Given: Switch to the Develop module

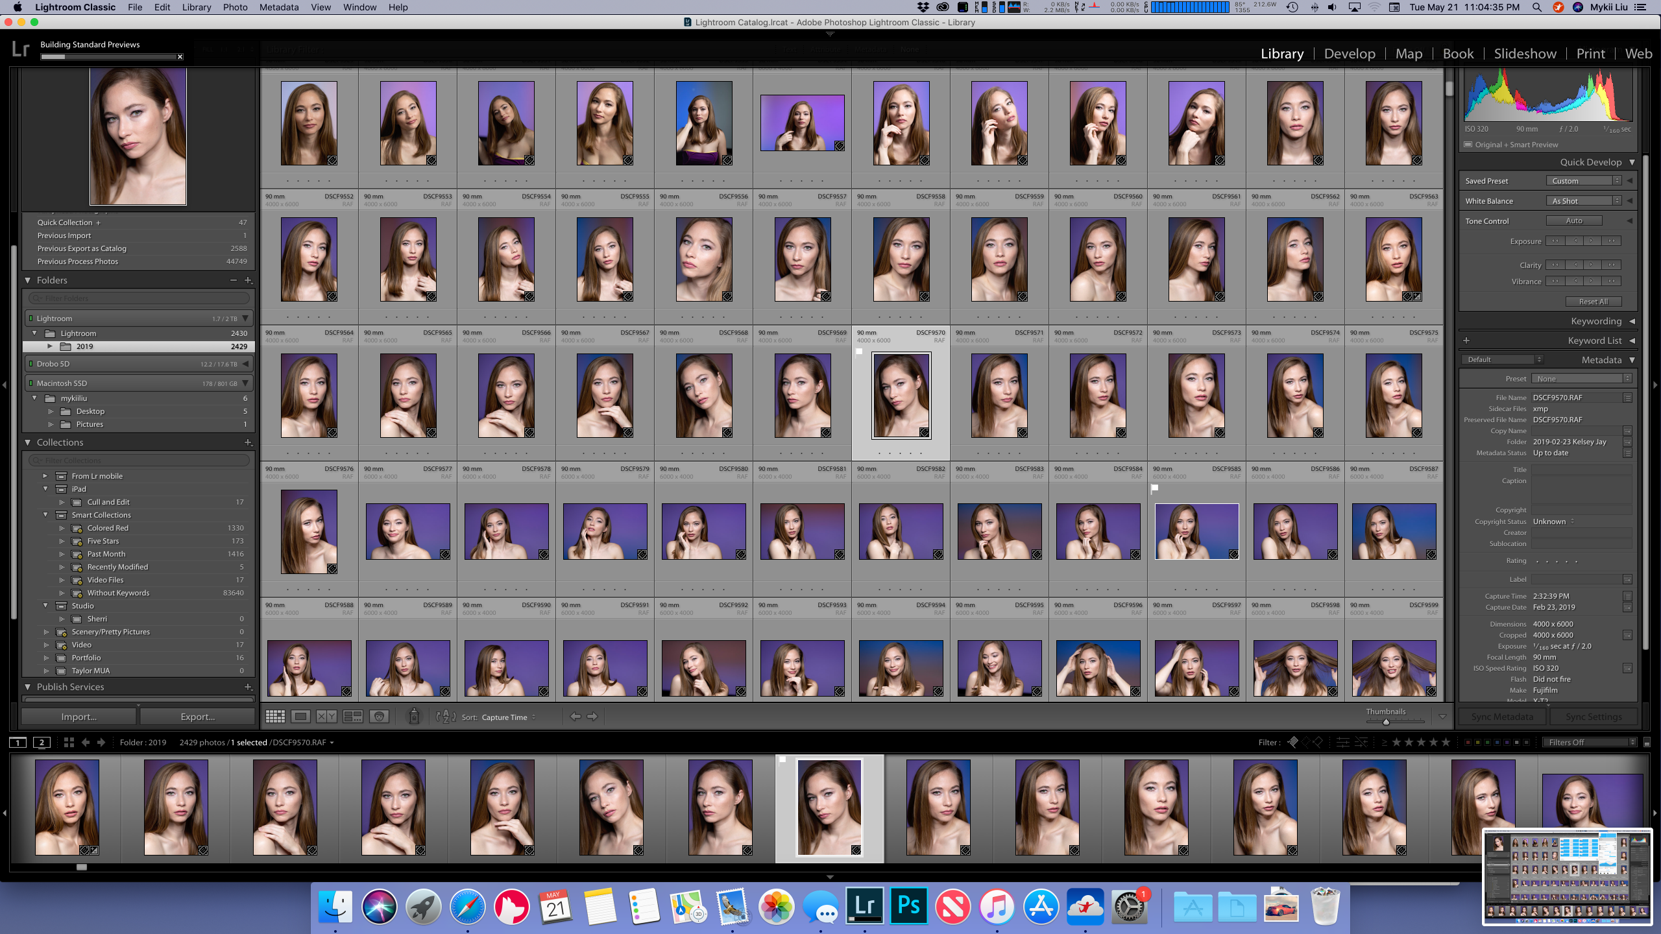Looking at the screenshot, I should [1350, 54].
